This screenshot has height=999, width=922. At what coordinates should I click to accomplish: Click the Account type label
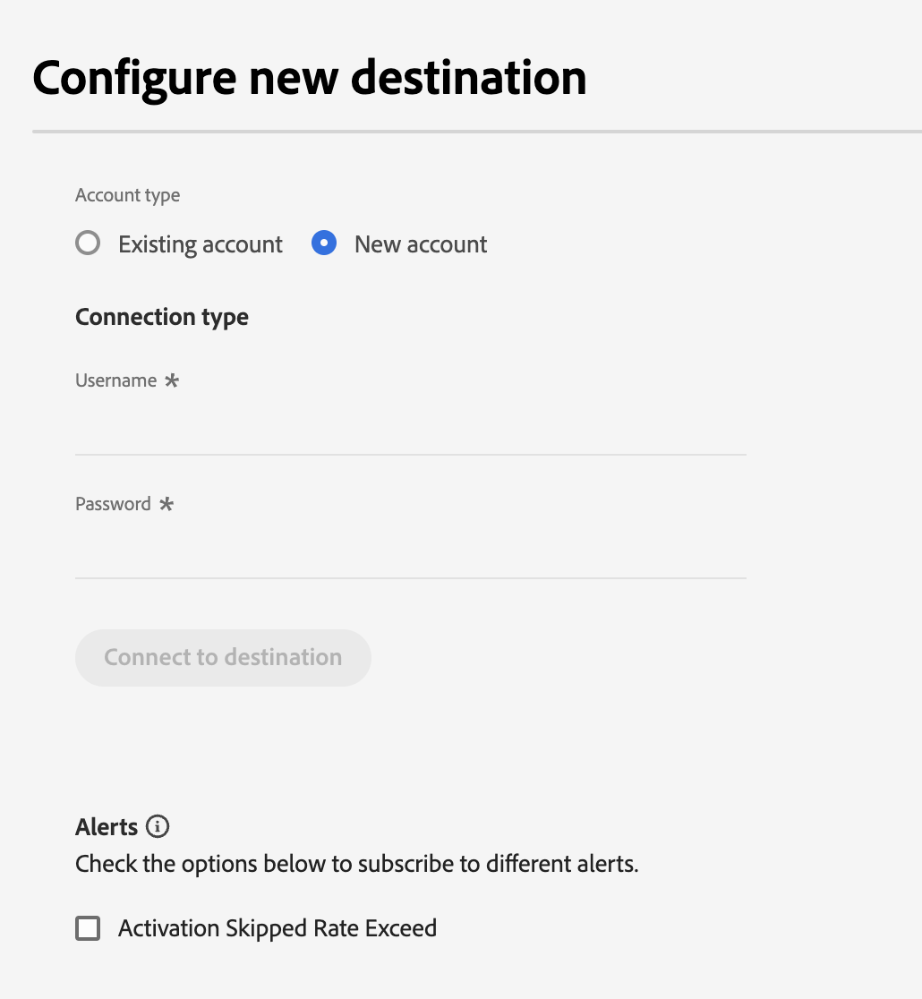pyautogui.click(x=127, y=195)
